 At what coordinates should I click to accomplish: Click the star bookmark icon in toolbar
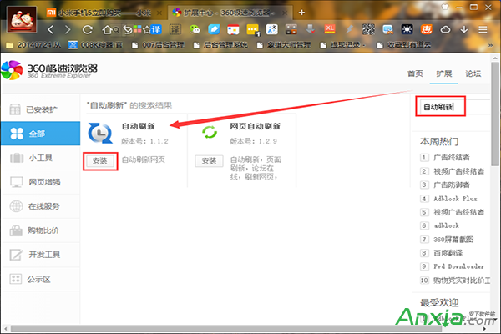click(x=147, y=30)
